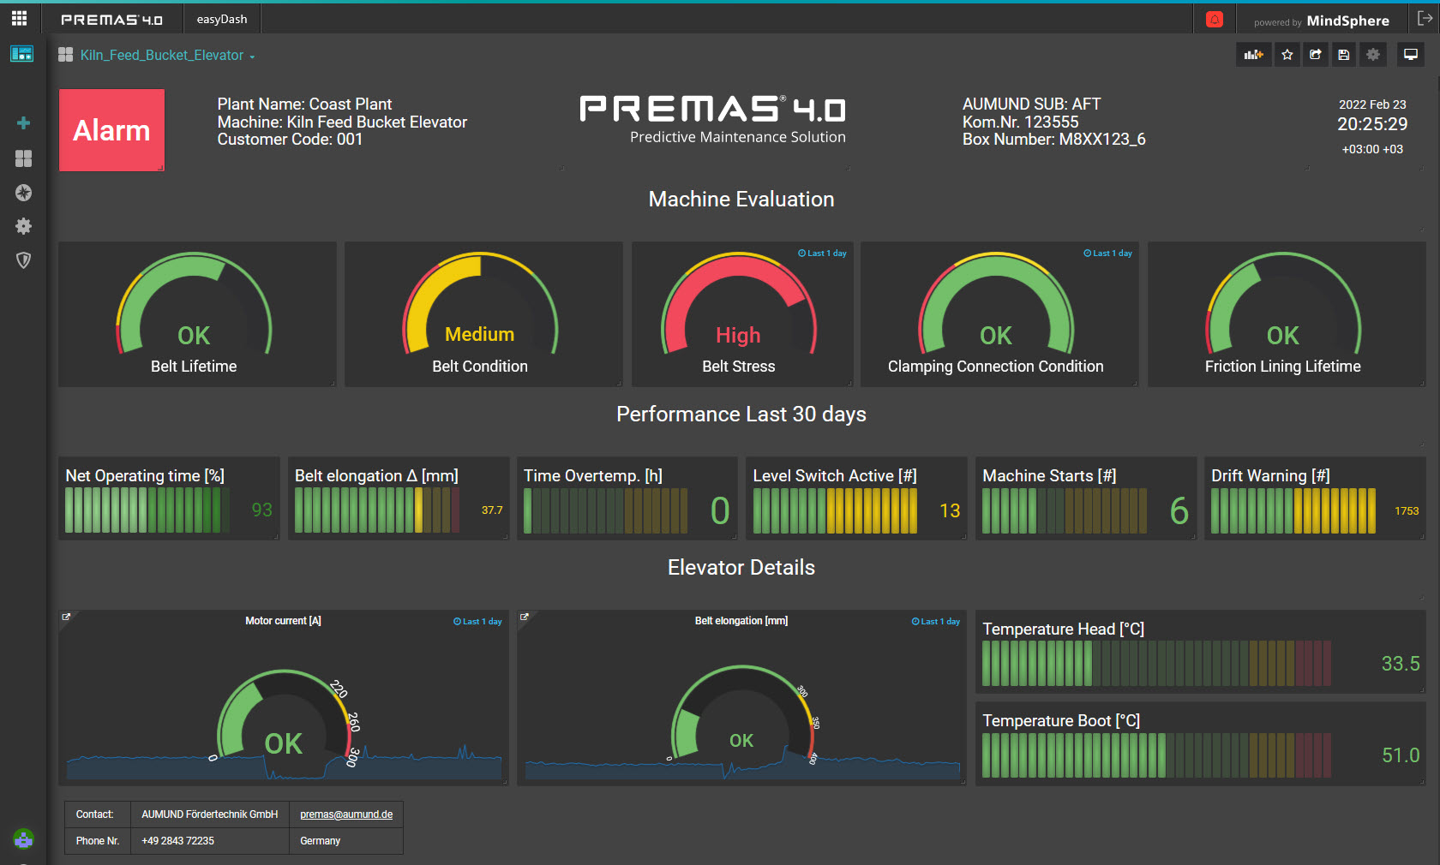The width and height of the screenshot is (1440, 865).
Task: Click the user avatar in the sidebar
Action: click(x=24, y=838)
